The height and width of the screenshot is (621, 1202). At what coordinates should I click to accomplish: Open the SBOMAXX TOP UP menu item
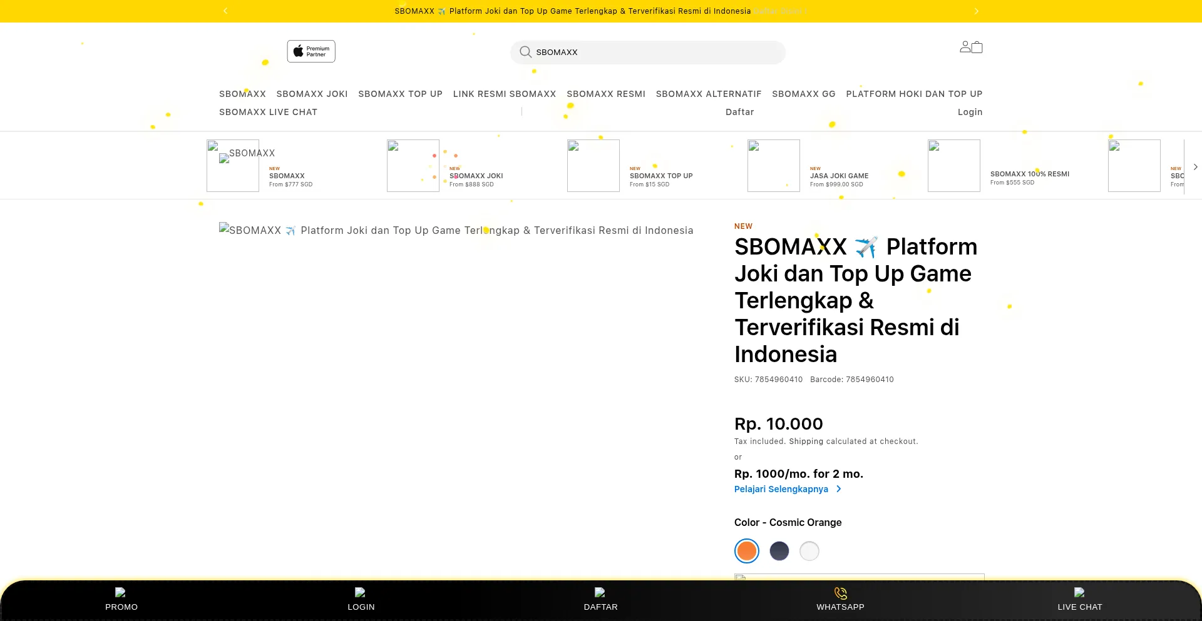pyautogui.click(x=401, y=94)
